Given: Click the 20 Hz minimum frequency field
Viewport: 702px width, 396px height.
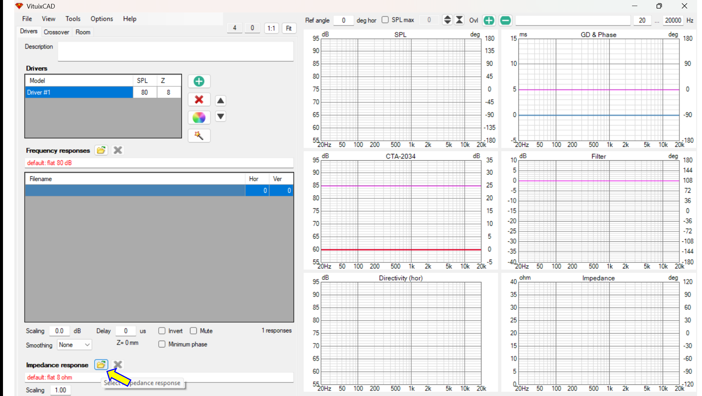Looking at the screenshot, I should [642, 21].
